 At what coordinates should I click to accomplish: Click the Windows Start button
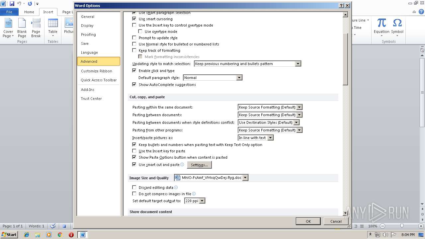point(9,235)
